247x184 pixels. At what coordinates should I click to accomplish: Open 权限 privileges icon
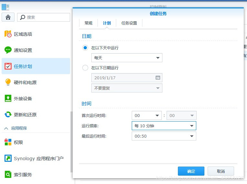coord(8,142)
